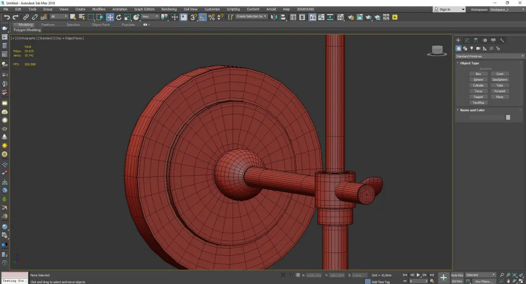The height and width of the screenshot is (284, 526).
Task: Toggle the Auto Key button
Action: pyautogui.click(x=457, y=275)
